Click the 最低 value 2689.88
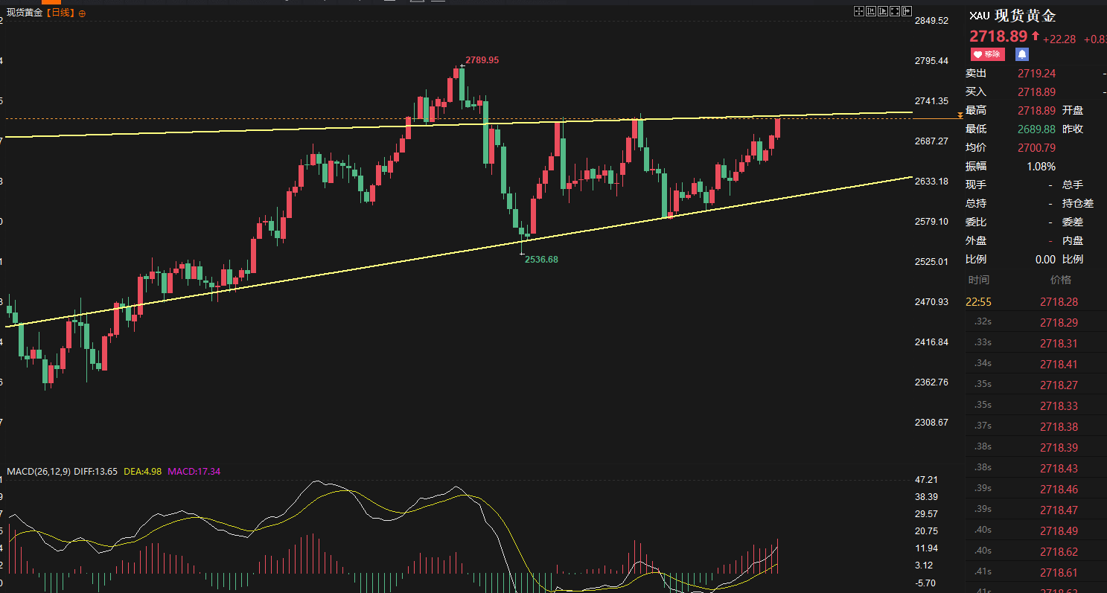 pyautogui.click(x=1037, y=129)
